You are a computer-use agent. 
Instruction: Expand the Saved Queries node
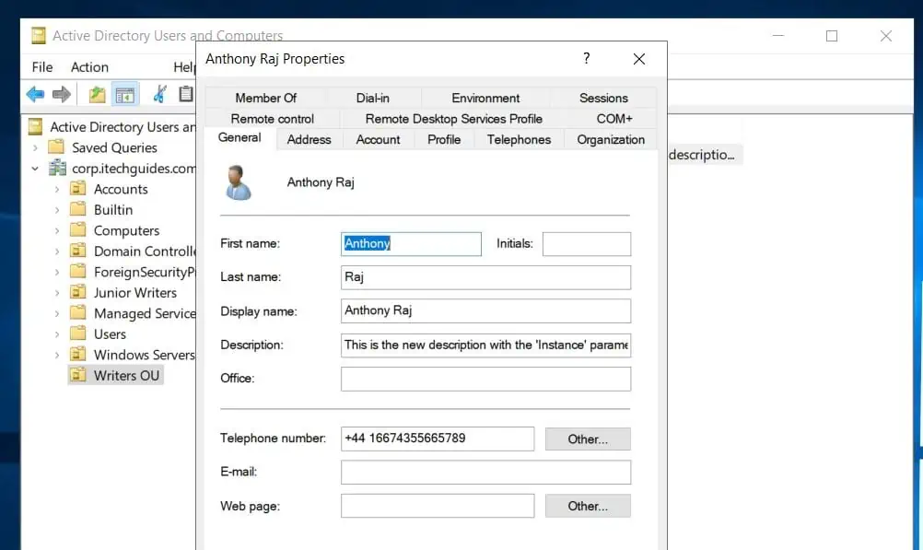tap(35, 147)
